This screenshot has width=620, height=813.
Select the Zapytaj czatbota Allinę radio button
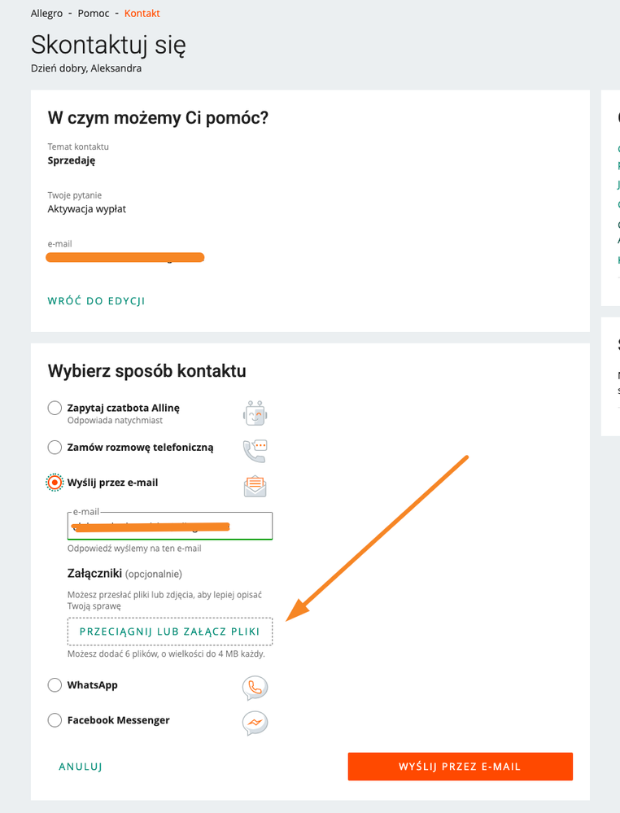[55, 408]
